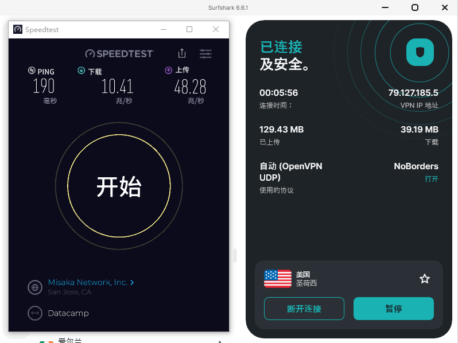Click the SPEEDTEST logo header
The image size is (458, 343).
click(119, 54)
